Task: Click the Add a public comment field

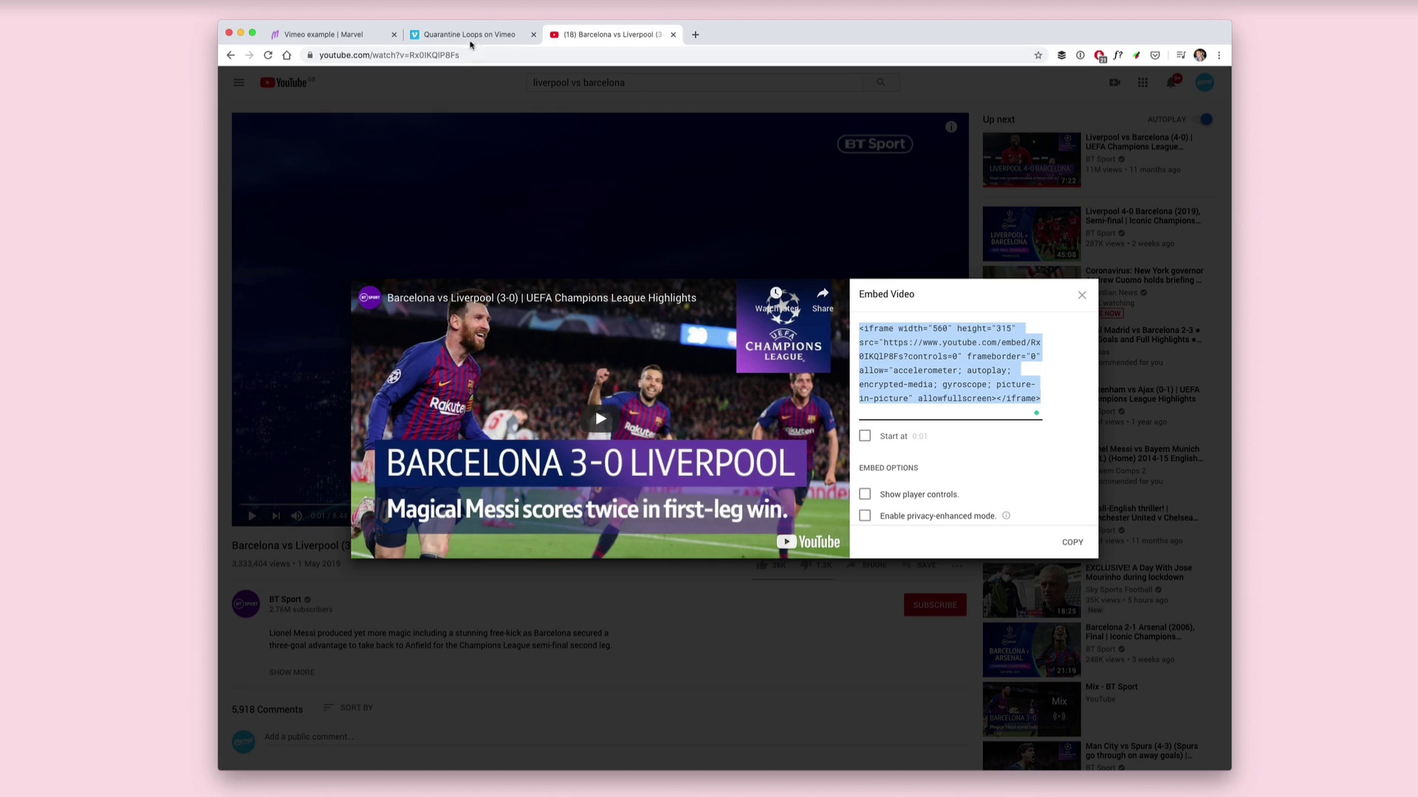Action: click(x=617, y=737)
